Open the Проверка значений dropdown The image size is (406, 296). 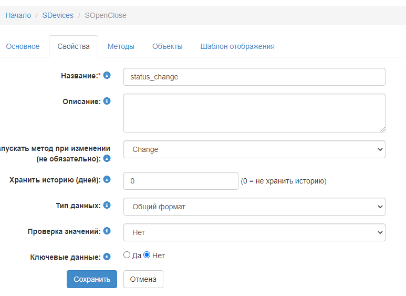coord(254,232)
